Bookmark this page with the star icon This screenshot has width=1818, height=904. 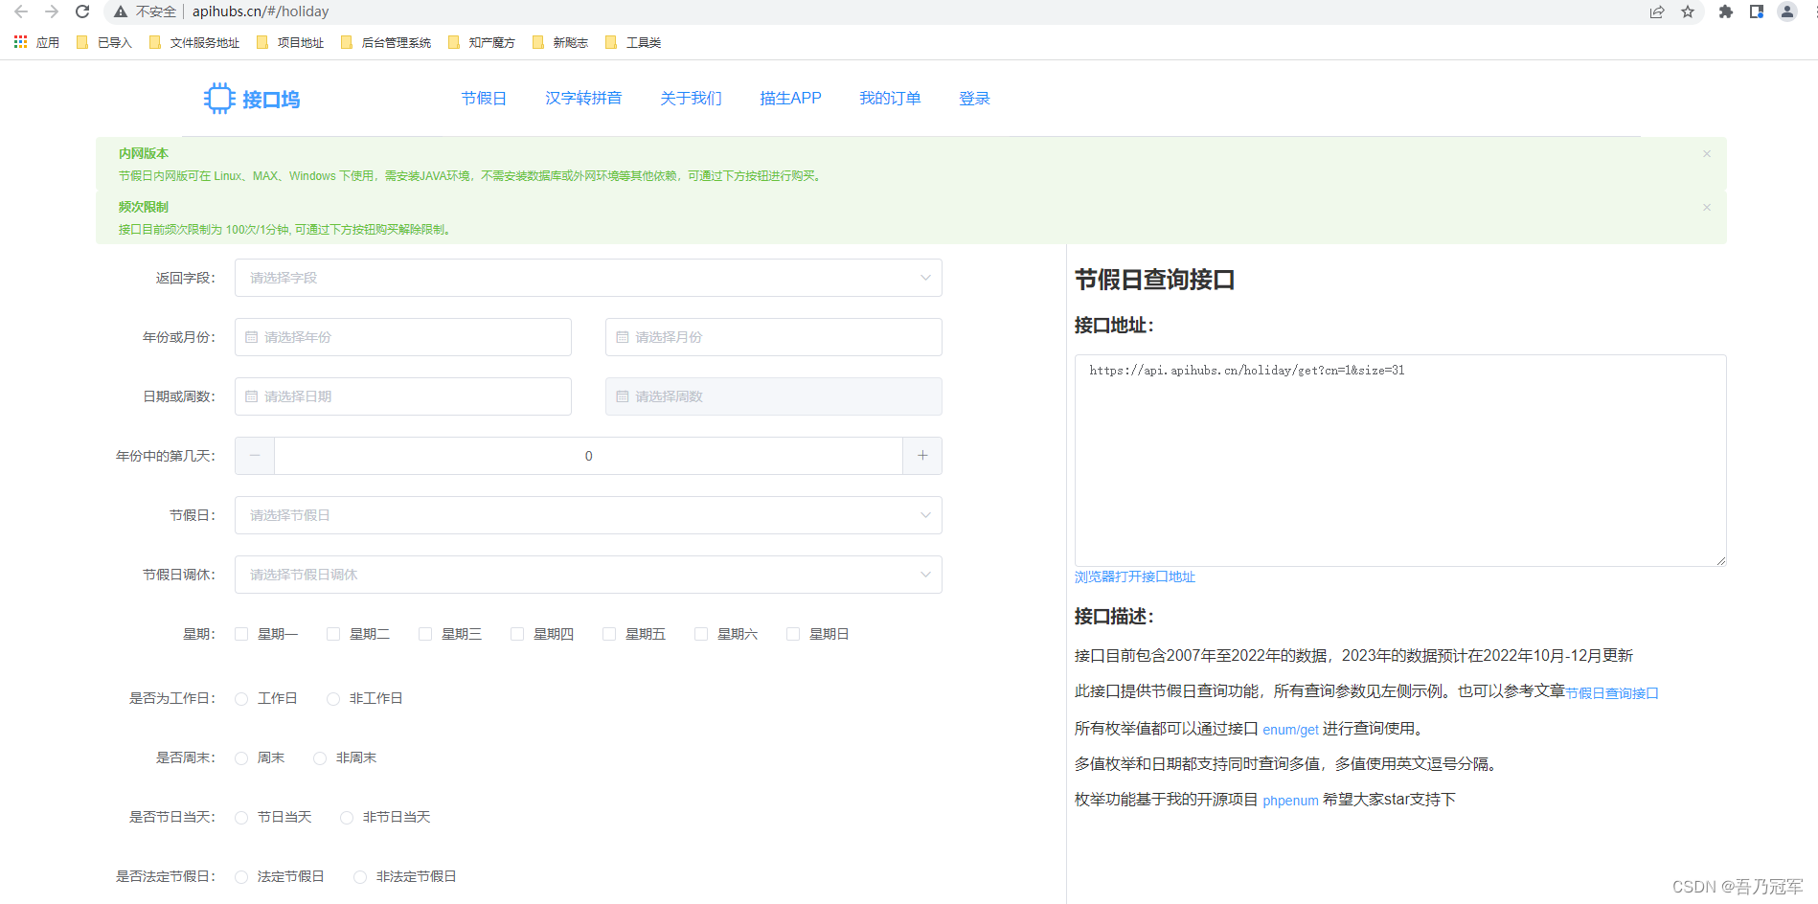[x=1688, y=11]
